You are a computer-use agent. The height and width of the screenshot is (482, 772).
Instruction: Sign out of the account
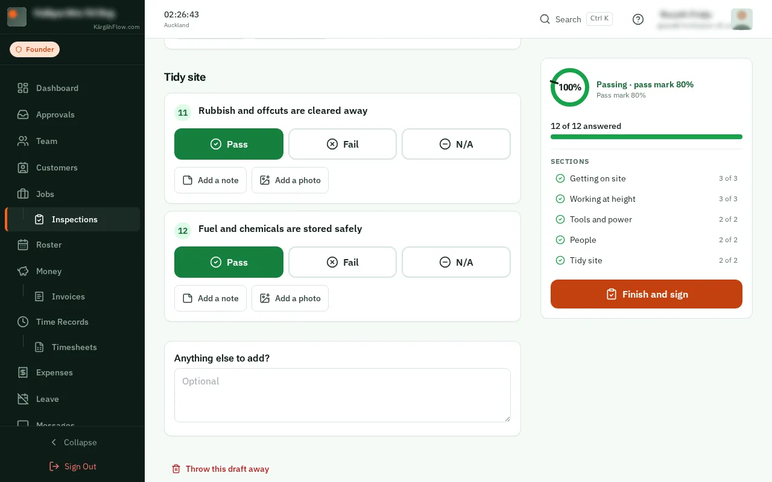point(72,466)
